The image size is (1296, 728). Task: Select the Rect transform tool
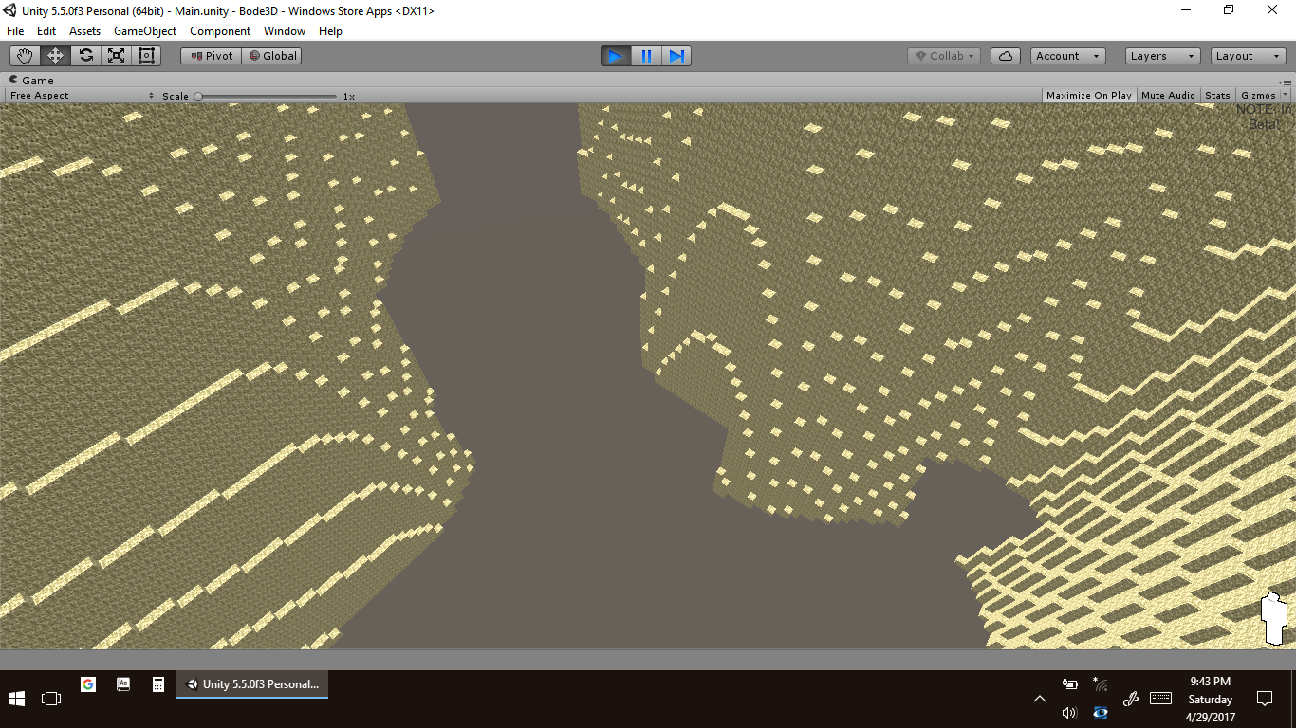146,56
